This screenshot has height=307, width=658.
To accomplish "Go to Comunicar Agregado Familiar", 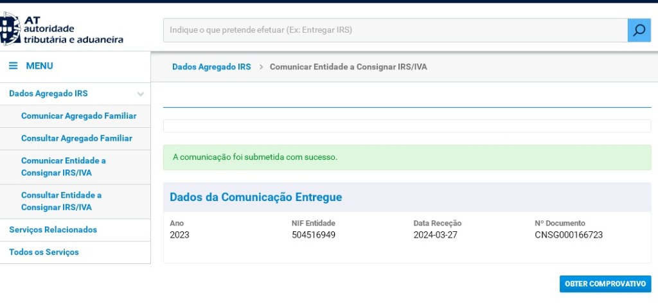I will (78, 116).
